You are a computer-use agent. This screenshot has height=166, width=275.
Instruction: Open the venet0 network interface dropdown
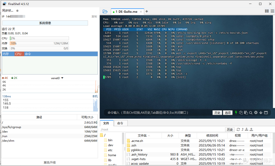(x=57, y=78)
